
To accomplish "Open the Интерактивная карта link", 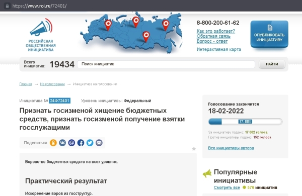I will pos(219,49).
